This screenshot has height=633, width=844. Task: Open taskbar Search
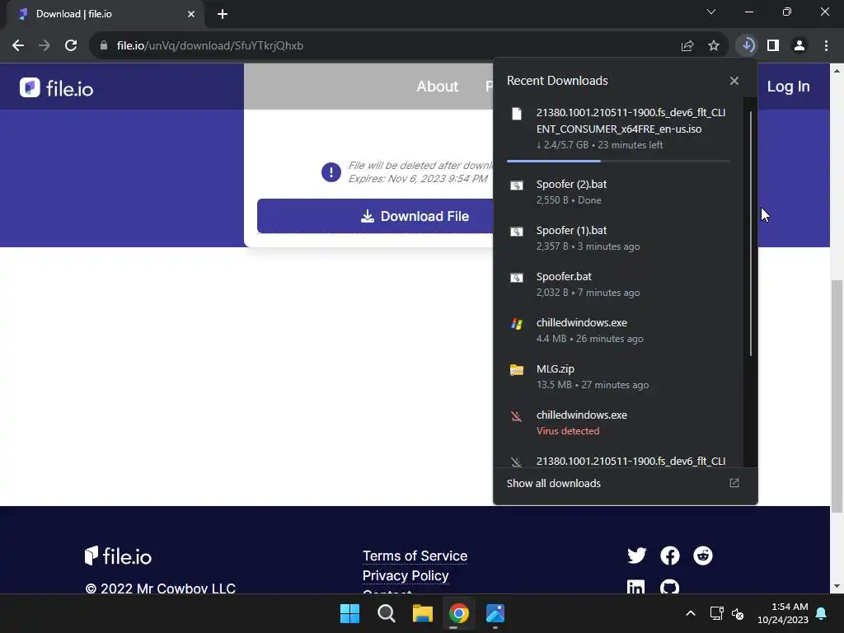pos(386,613)
